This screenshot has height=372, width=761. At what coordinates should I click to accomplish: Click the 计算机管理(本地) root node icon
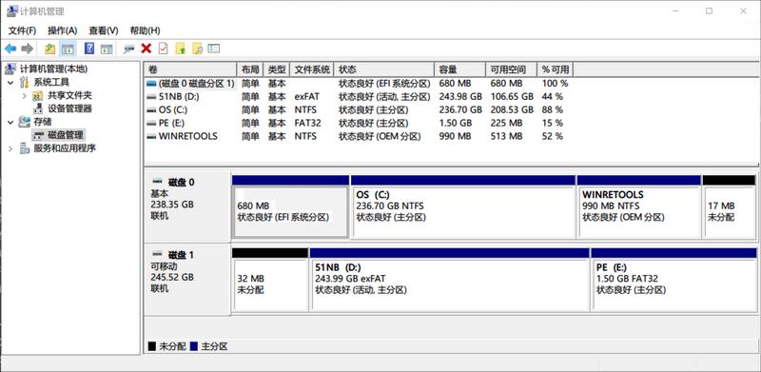10,69
